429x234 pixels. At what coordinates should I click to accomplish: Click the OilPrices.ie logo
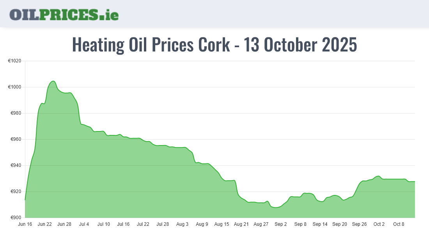point(64,14)
